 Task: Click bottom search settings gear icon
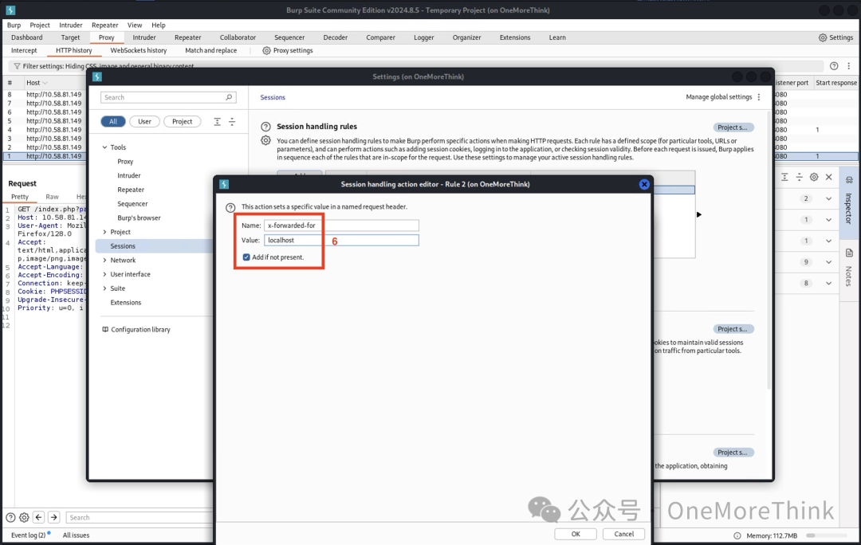(x=24, y=518)
